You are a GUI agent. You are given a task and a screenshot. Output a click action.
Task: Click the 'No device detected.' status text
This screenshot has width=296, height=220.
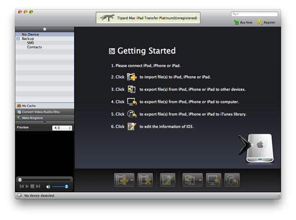(x=40, y=196)
